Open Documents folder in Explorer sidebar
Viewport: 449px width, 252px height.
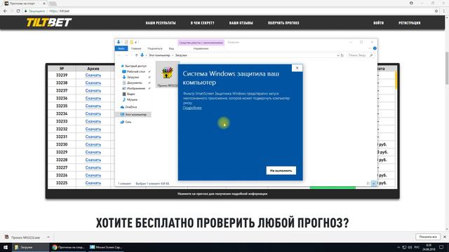pos(134,83)
